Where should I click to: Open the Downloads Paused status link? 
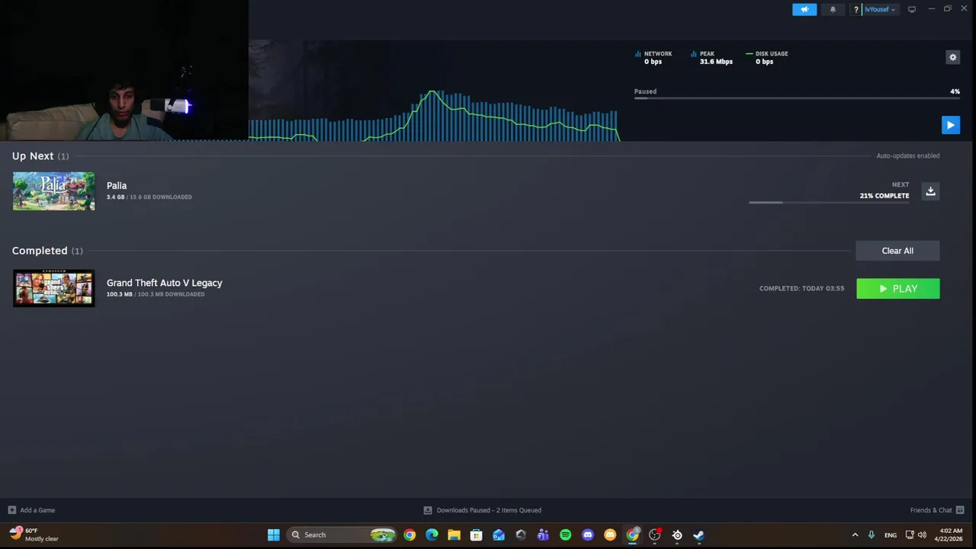click(483, 510)
